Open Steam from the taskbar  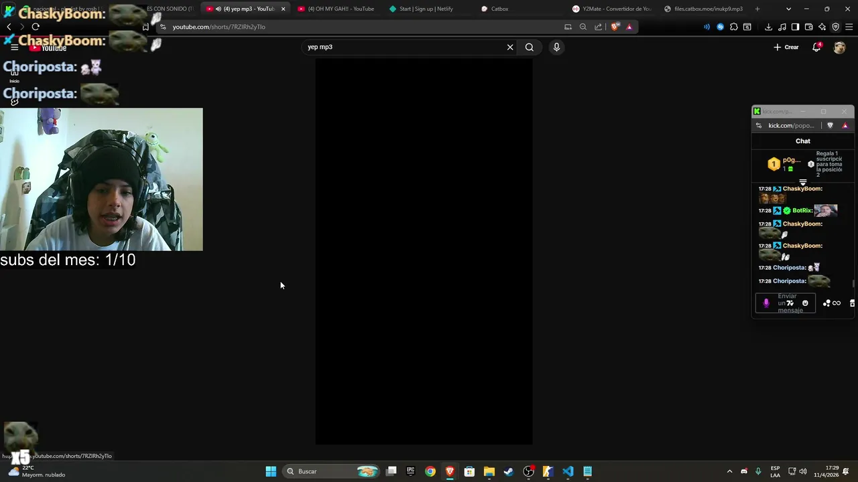[509, 471]
